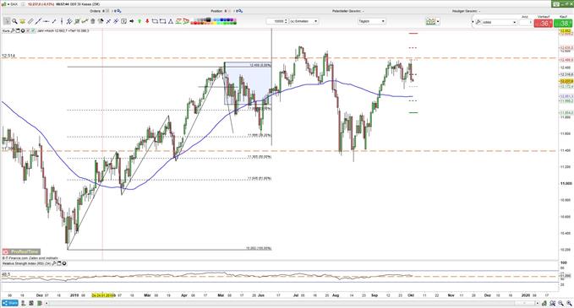The width and height of the screenshot is (574, 308).
Task: Place a red down-arrow marker
Action: click(x=147, y=21)
